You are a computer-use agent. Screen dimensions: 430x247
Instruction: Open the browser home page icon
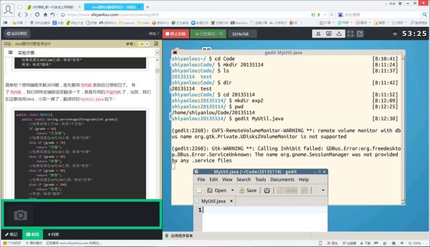(x=45, y=15)
